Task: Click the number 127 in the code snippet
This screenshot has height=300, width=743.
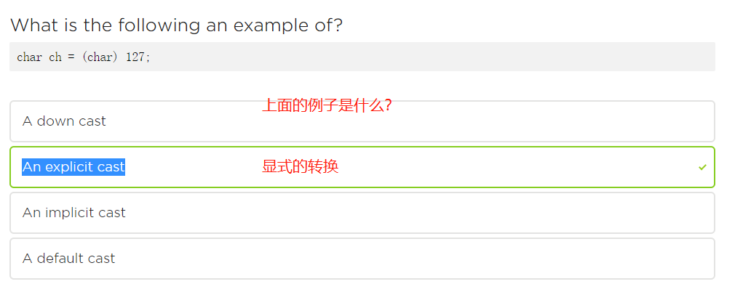Action: (x=137, y=57)
